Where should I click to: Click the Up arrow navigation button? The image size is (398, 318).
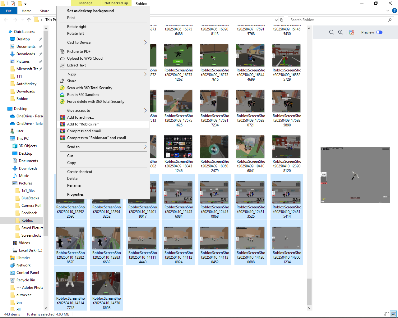[29, 20]
